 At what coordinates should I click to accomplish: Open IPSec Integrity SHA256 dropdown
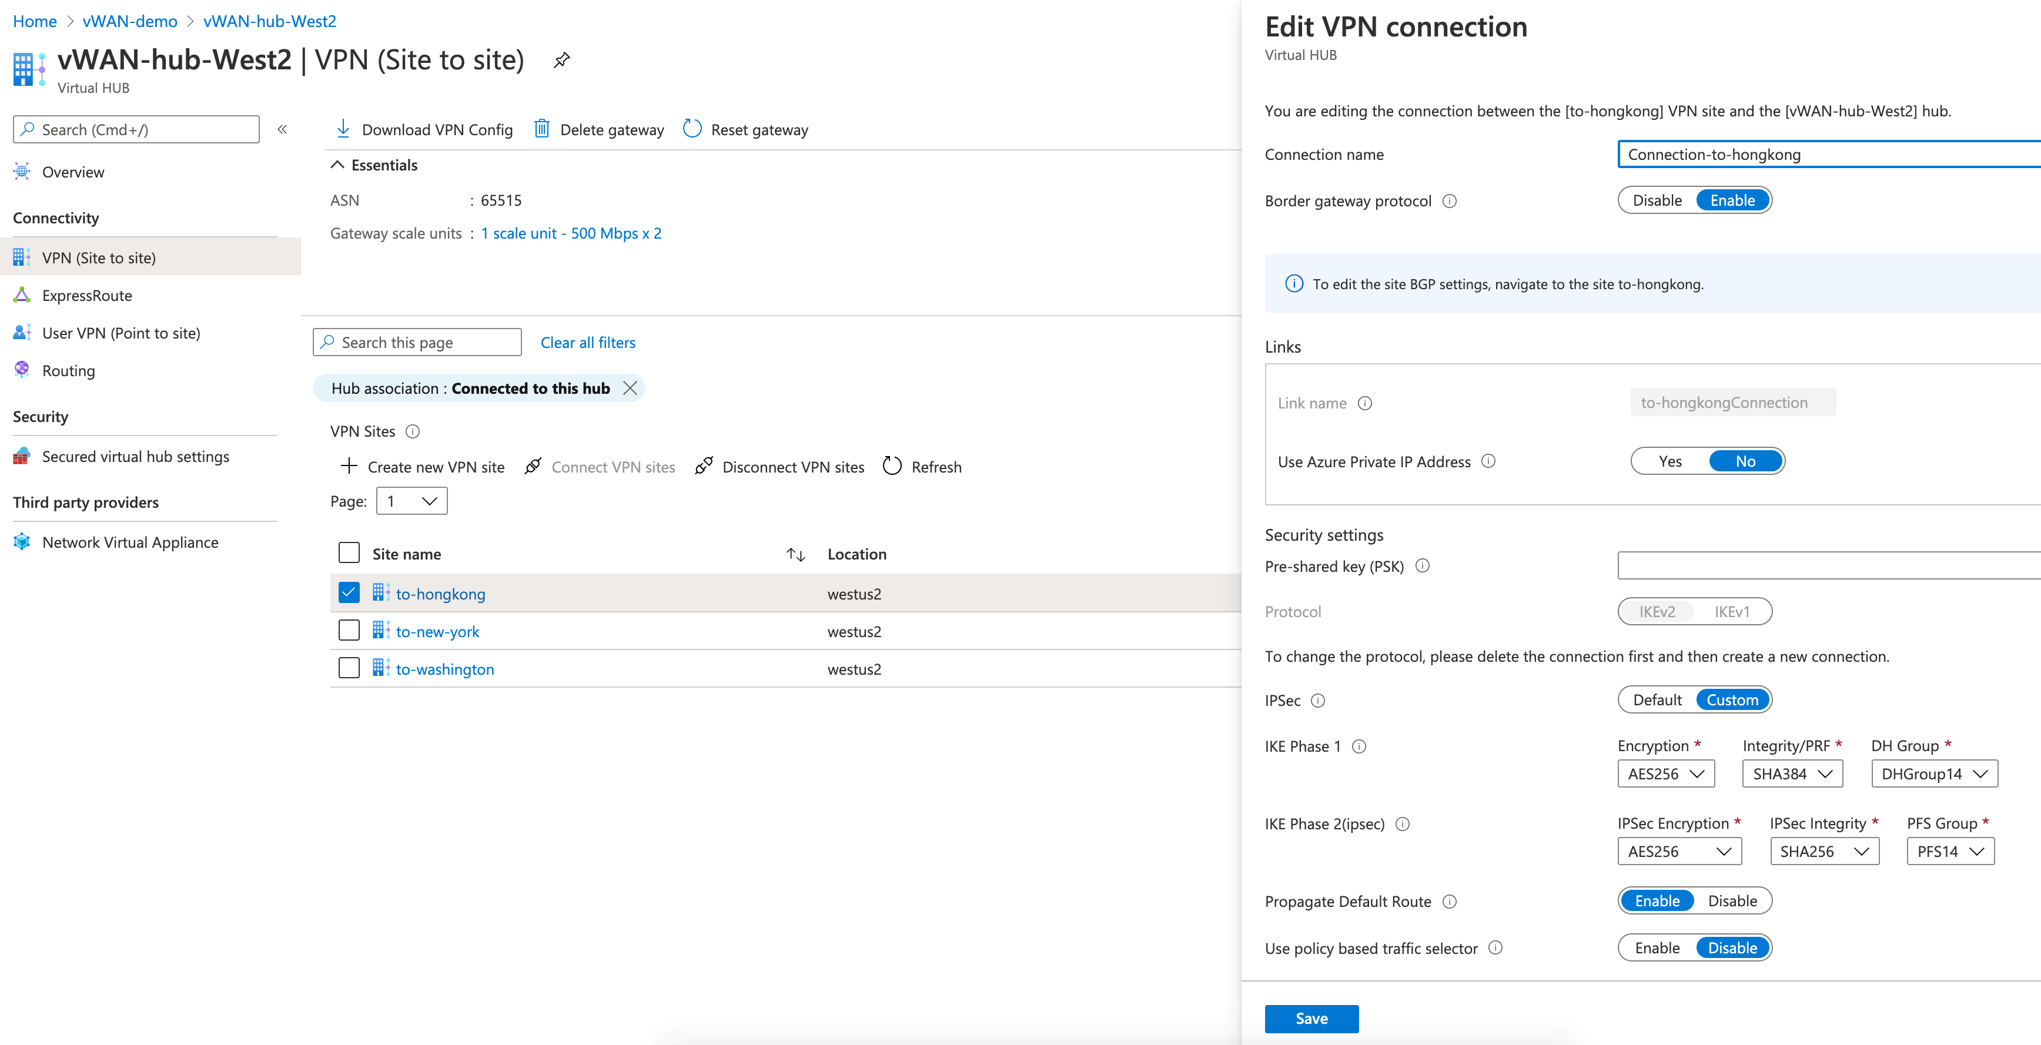(1824, 852)
